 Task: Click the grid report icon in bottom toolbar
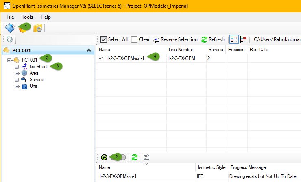coord(146,158)
